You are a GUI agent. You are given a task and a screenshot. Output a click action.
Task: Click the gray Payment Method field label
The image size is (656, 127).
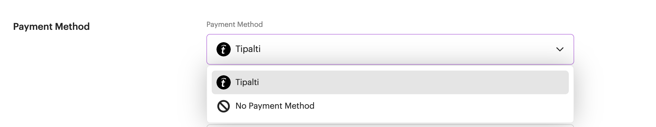[x=234, y=25]
